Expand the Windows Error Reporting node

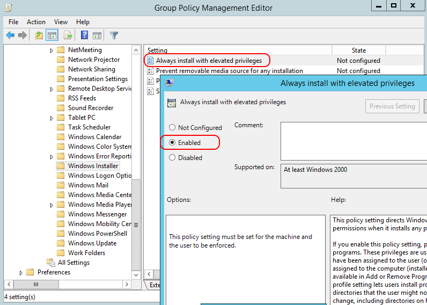point(52,156)
